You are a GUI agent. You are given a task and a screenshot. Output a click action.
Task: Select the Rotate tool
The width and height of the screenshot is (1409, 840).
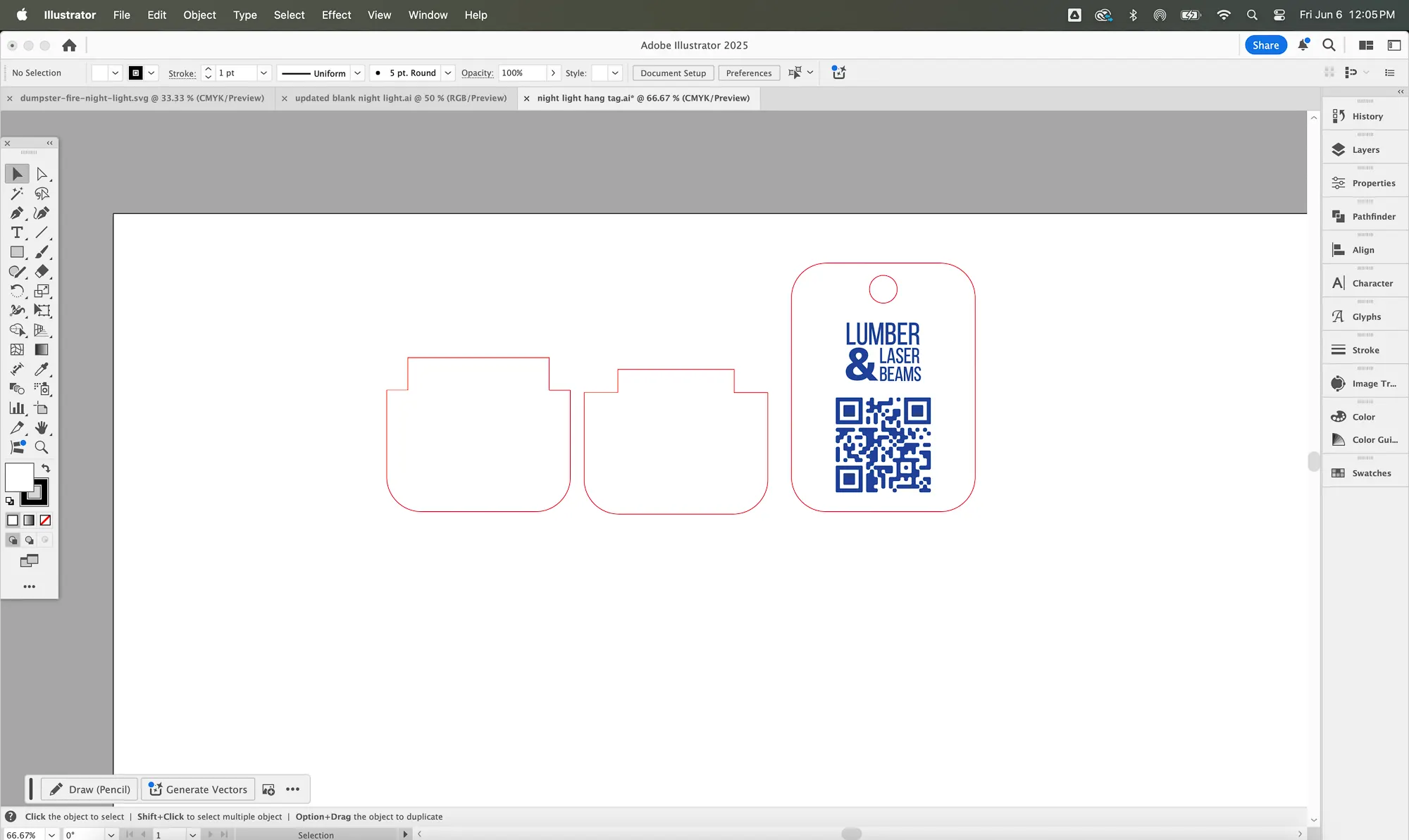coord(17,291)
